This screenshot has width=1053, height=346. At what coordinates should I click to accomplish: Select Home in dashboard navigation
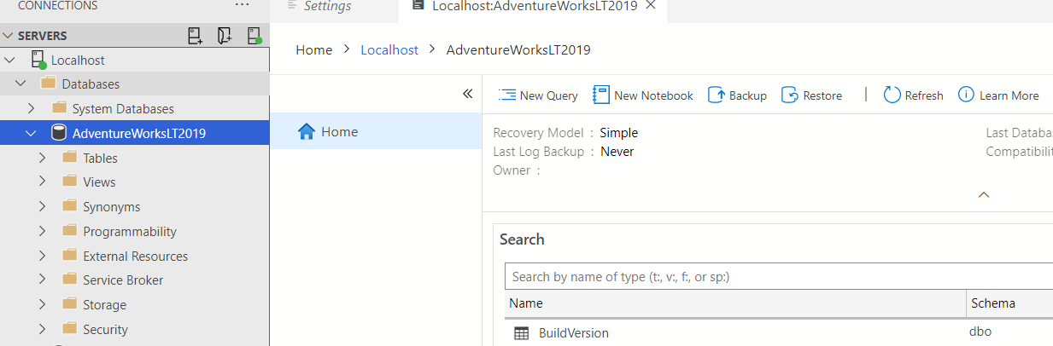point(376,131)
